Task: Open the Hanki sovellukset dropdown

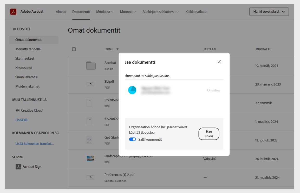Action: click(269, 12)
